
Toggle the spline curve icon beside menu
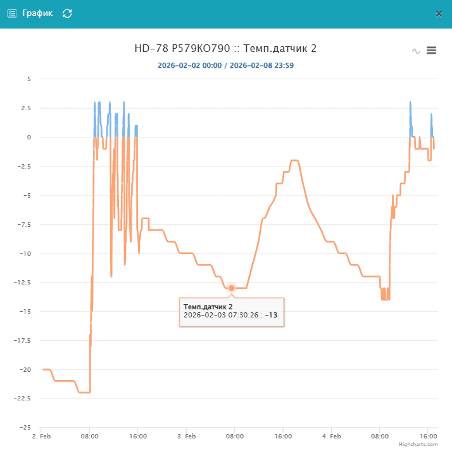pyautogui.click(x=416, y=51)
